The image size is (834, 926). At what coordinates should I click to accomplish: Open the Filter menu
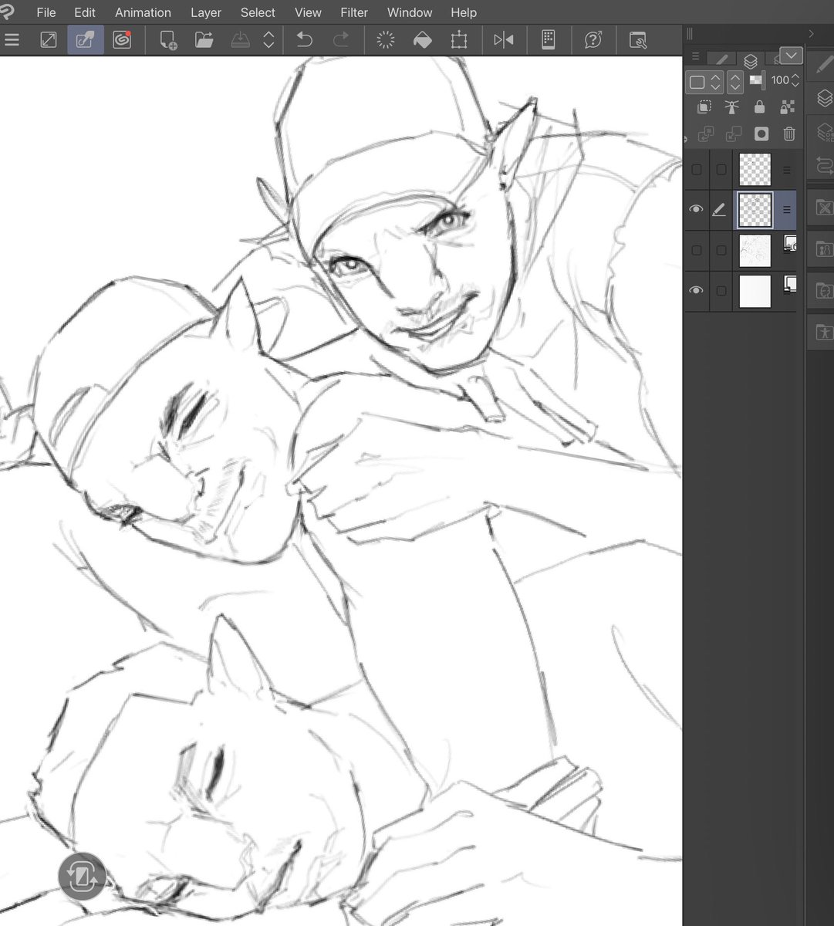coord(354,12)
